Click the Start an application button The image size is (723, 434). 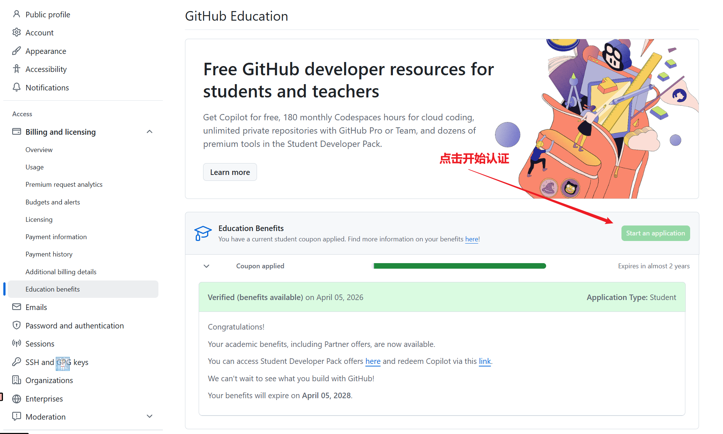pyautogui.click(x=655, y=233)
